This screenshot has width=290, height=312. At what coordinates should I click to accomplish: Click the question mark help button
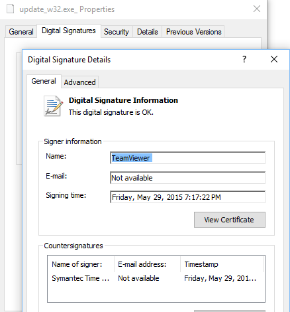tap(244, 59)
